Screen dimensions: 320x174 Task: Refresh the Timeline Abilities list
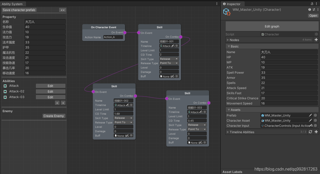[310, 132]
